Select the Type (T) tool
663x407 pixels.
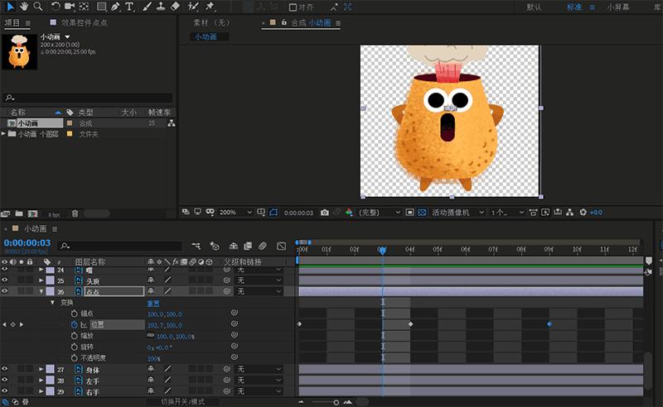coord(129,7)
